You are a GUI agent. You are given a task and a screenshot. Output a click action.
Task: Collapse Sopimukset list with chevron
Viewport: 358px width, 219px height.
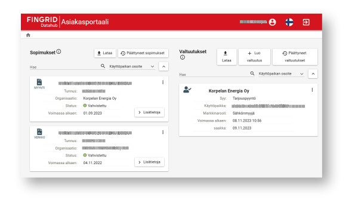[x=163, y=66]
